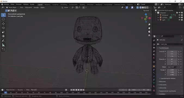The height and width of the screenshot is (98, 184).
Task: Jump to the last frame button
Action: coord(84,90)
